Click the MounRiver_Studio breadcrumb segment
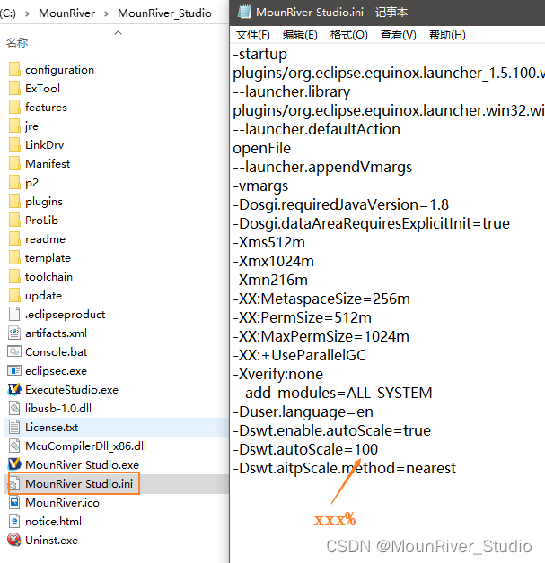545x563 pixels. (164, 13)
